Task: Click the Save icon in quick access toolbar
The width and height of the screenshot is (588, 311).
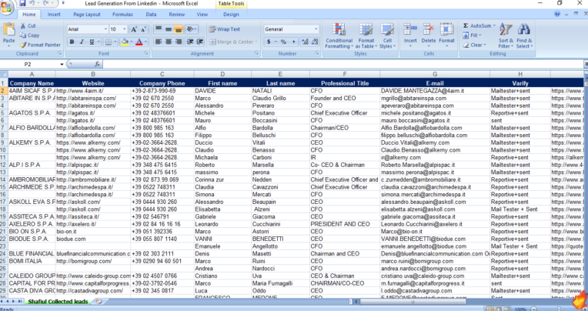Action: [x=22, y=3]
